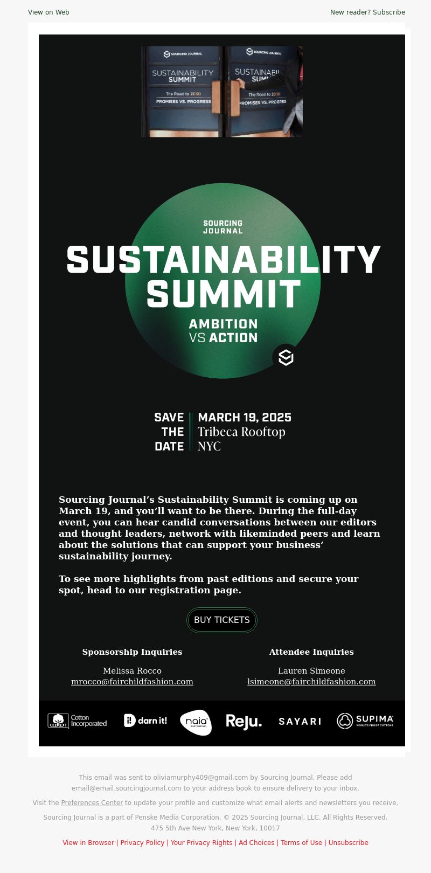This screenshot has height=873, width=431.
Task: Click the Unsubscribe footer link
Action: coord(349,842)
